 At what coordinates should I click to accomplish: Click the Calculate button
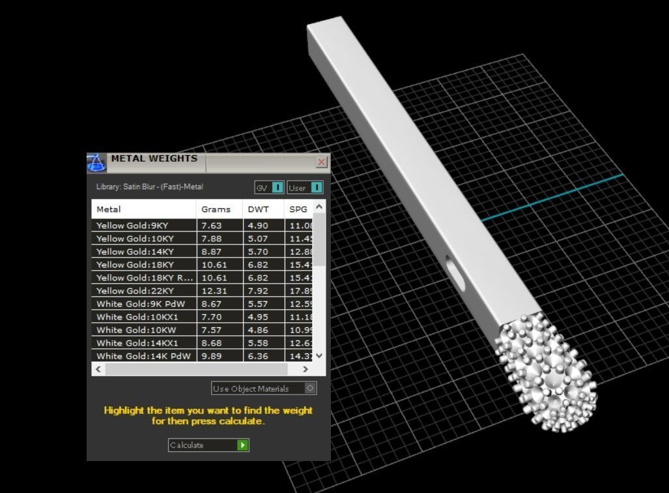tap(208, 445)
